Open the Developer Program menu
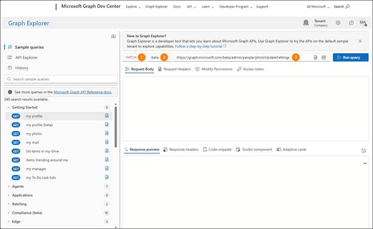 tap(236, 7)
